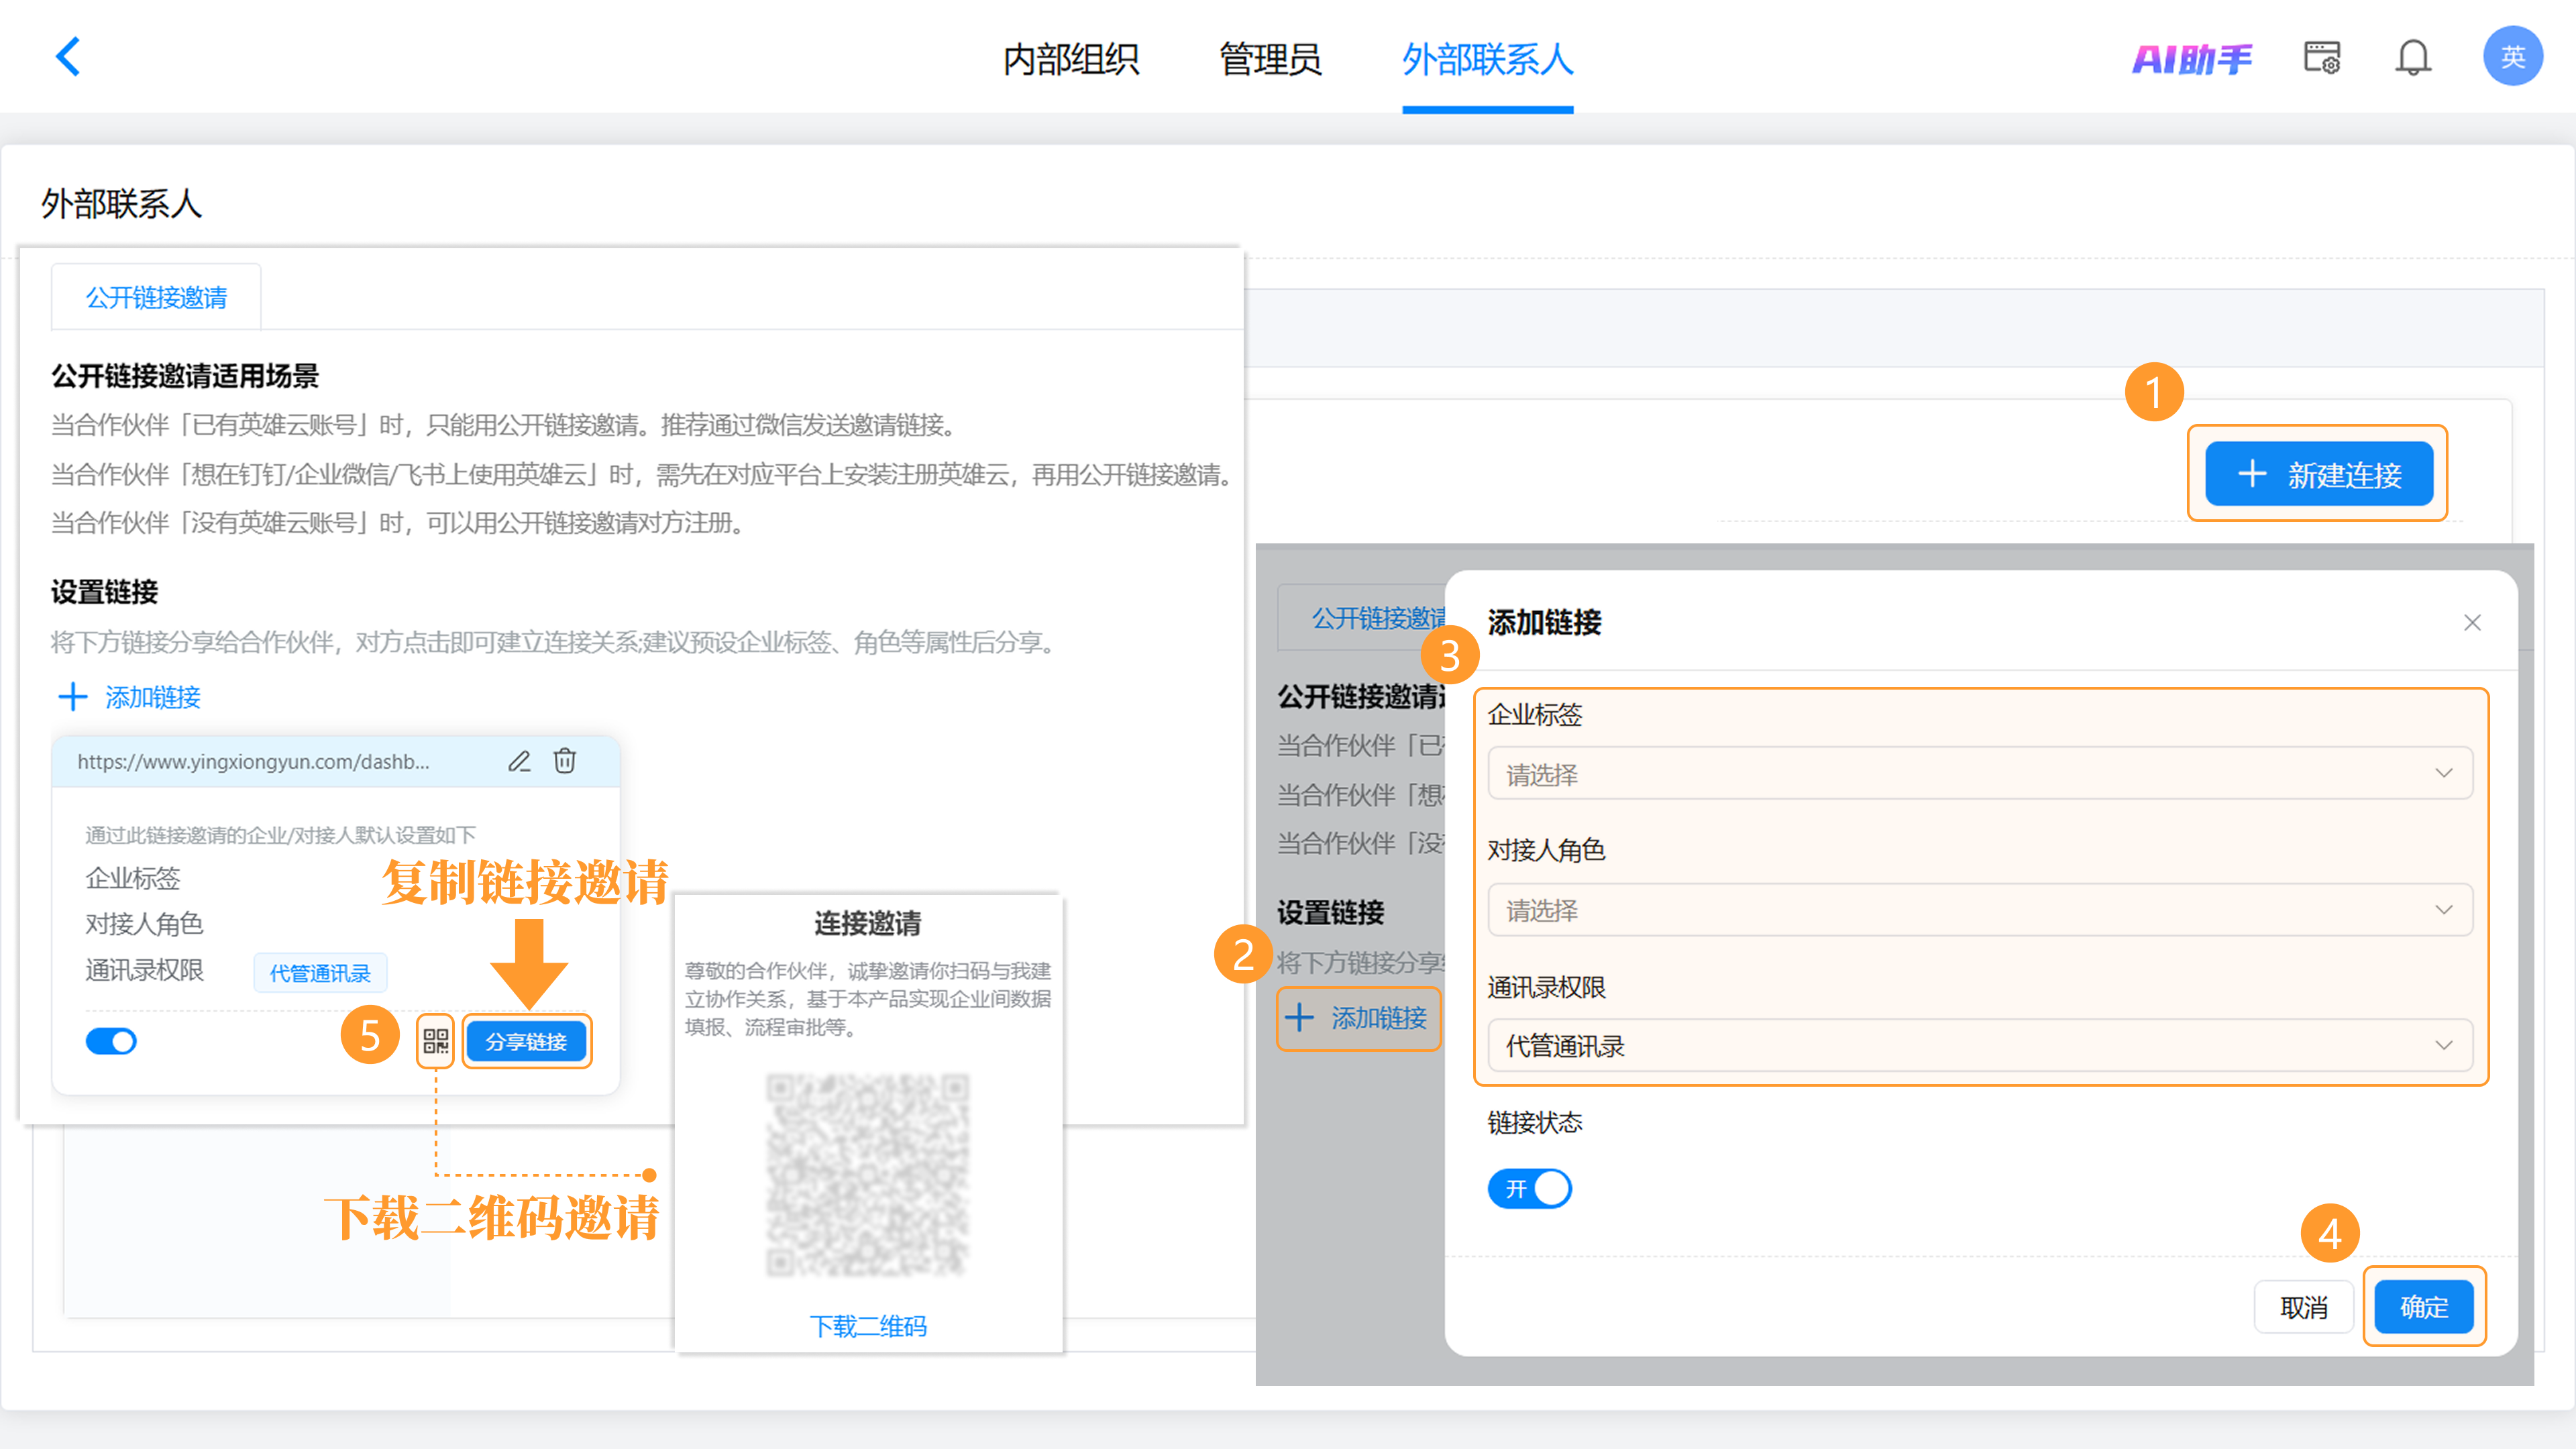Show the QR code for the link
The width and height of the screenshot is (2576, 1449).
435,1041
